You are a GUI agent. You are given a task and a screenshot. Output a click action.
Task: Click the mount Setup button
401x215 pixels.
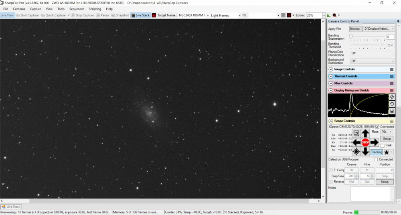(387, 139)
